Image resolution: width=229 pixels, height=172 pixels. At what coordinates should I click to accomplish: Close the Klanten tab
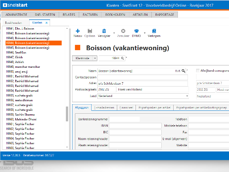[46, 23]
